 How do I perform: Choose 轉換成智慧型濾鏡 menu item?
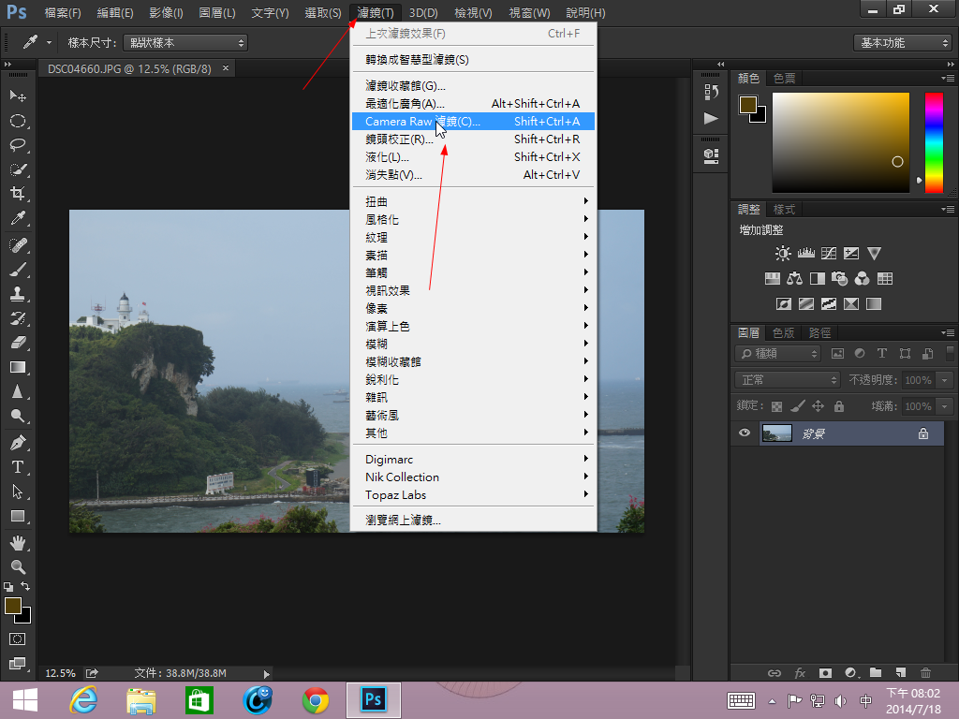point(473,59)
